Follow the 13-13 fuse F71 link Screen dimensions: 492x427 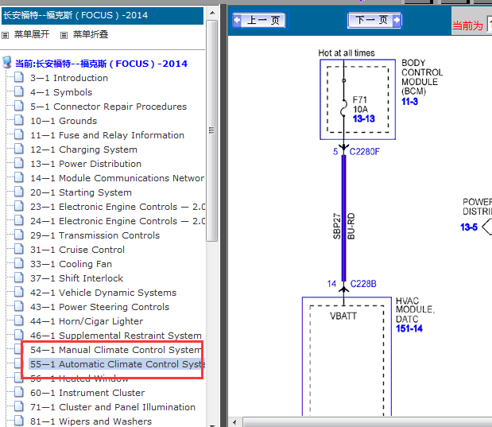point(364,118)
